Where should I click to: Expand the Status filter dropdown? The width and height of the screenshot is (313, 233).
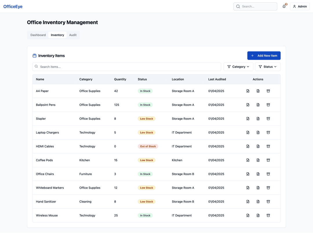pos(267,66)
